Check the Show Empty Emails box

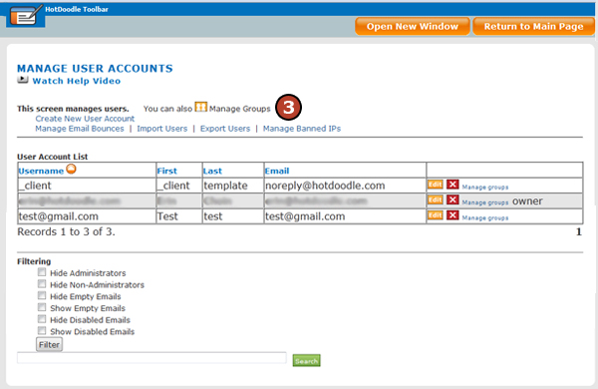click(x=42, y=307)
